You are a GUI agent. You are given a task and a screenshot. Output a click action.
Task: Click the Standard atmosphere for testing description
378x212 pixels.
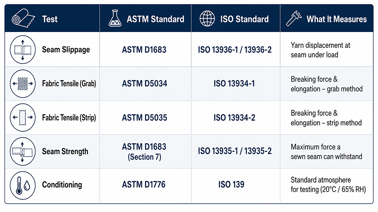click(x=328, y=185)
